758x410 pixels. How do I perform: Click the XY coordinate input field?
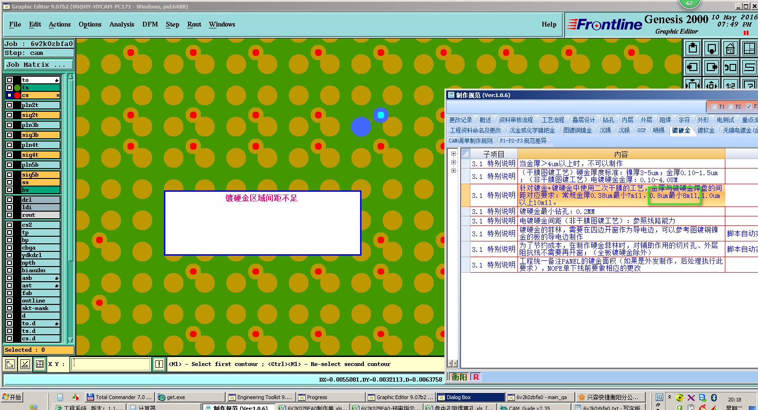(x=110, y=364)
